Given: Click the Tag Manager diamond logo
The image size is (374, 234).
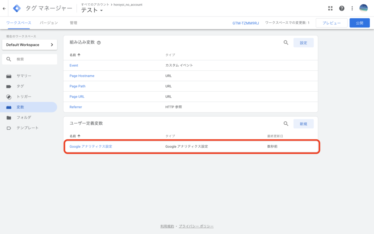Looking at the screenshot, I should tap(17, 8).
